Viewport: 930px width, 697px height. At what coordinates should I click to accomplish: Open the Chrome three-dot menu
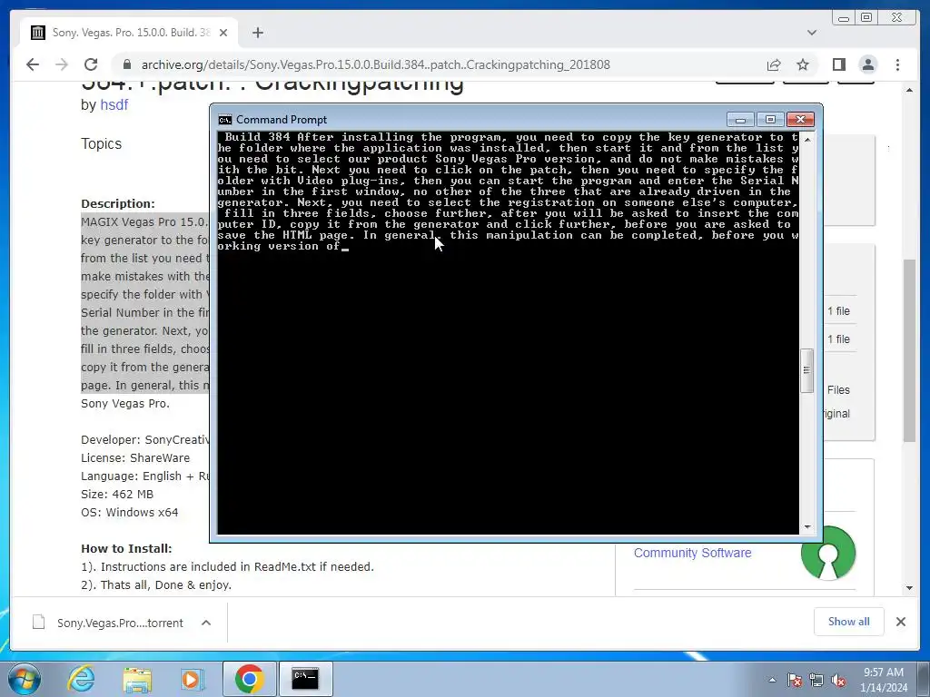click(x=897, y=64)
